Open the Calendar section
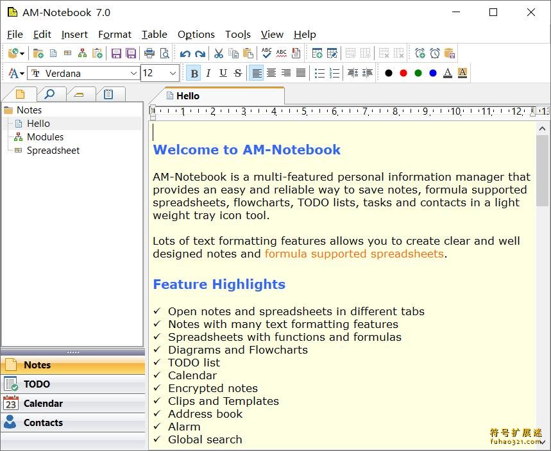Viewport: 551px width, 451px height. 72,403
